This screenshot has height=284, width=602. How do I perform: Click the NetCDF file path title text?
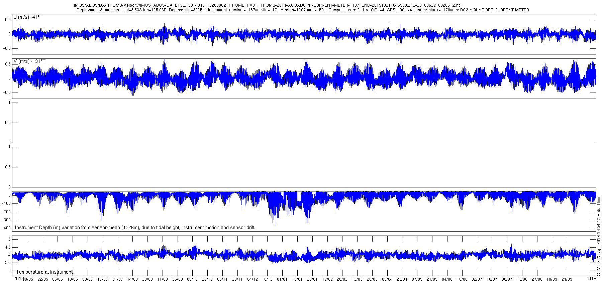pyautogui.click(x=267, y=5)
